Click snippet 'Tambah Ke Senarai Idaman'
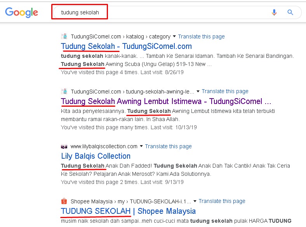The width and height of the screenshot is (306, 227). [180, 56]
